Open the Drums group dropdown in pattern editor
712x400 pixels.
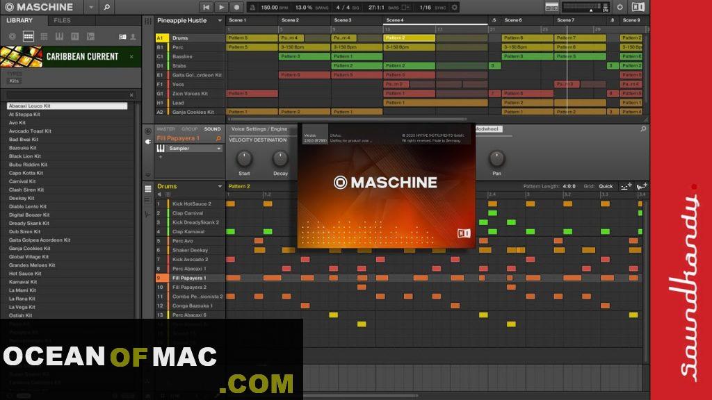[220, 186]
